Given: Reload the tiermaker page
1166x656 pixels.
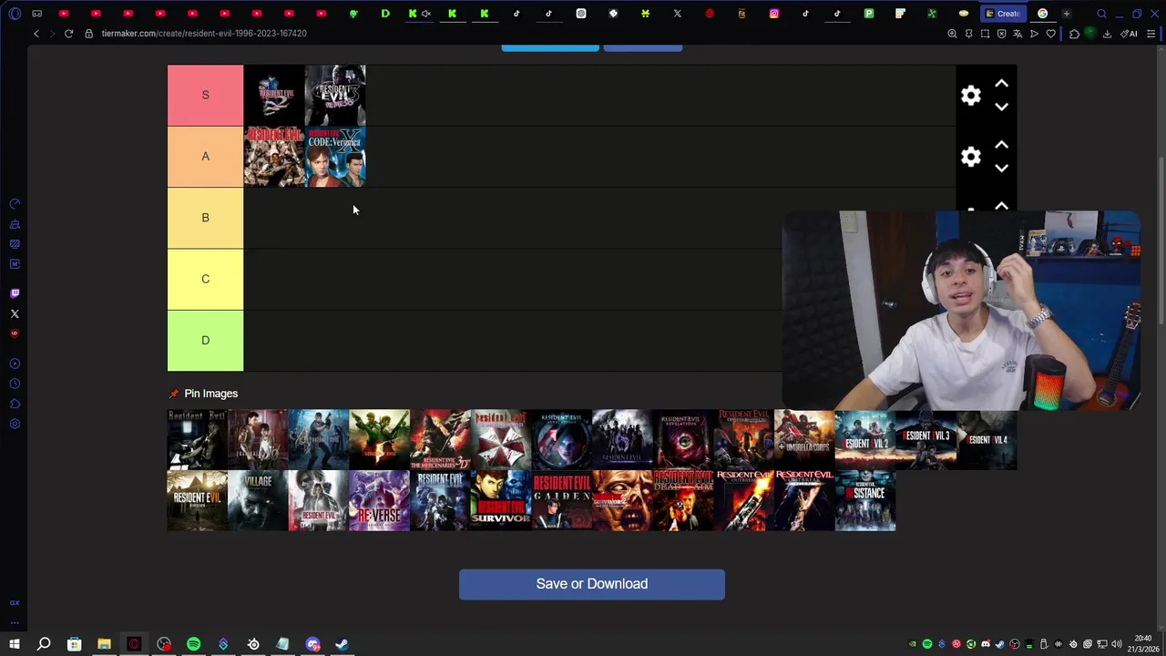Looking at the screenshot, I should (68, 34).
